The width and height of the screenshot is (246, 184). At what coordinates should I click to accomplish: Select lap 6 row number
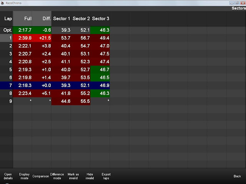[7, 77]
